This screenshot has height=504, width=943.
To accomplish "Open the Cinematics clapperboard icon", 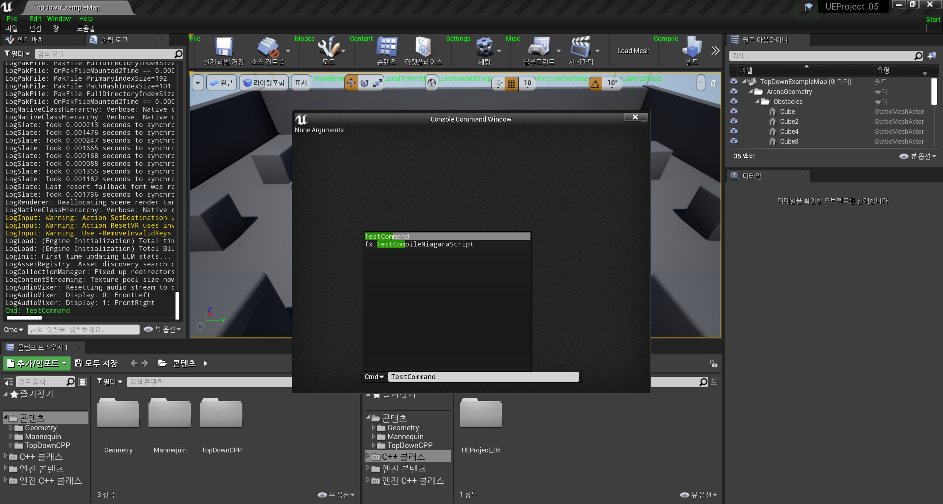I will pos(580,47).
